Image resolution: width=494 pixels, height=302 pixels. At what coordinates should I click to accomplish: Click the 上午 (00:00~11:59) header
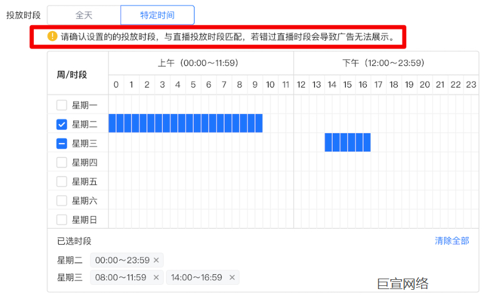click(x=201, y=63)
